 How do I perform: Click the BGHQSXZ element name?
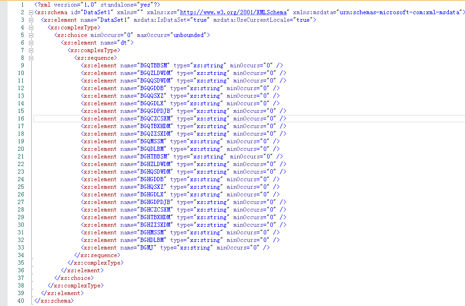(152, 187)
